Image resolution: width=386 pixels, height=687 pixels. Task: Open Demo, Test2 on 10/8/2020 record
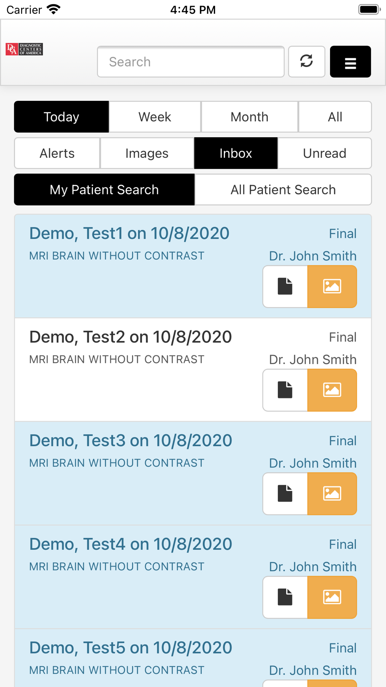point(130,337)
